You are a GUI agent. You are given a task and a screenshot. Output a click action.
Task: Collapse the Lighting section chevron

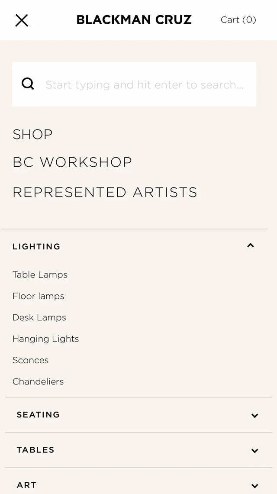251,246
